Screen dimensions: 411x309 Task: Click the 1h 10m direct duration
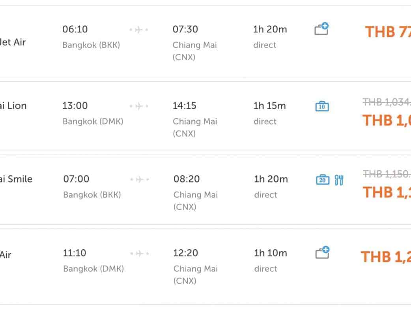pos(270,253)
